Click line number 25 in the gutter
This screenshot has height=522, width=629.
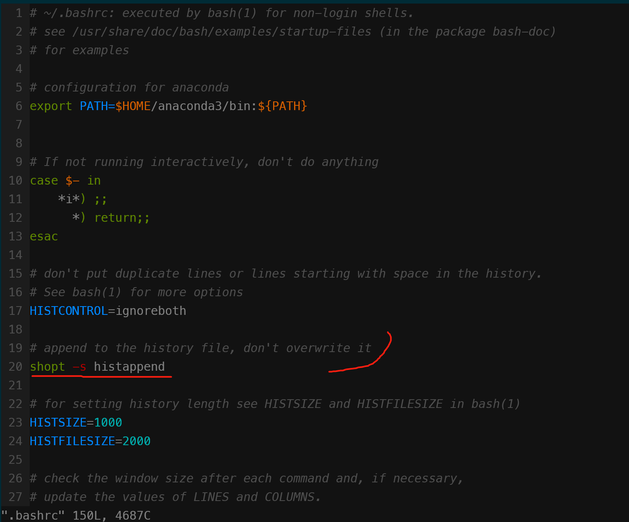point(15,460)
